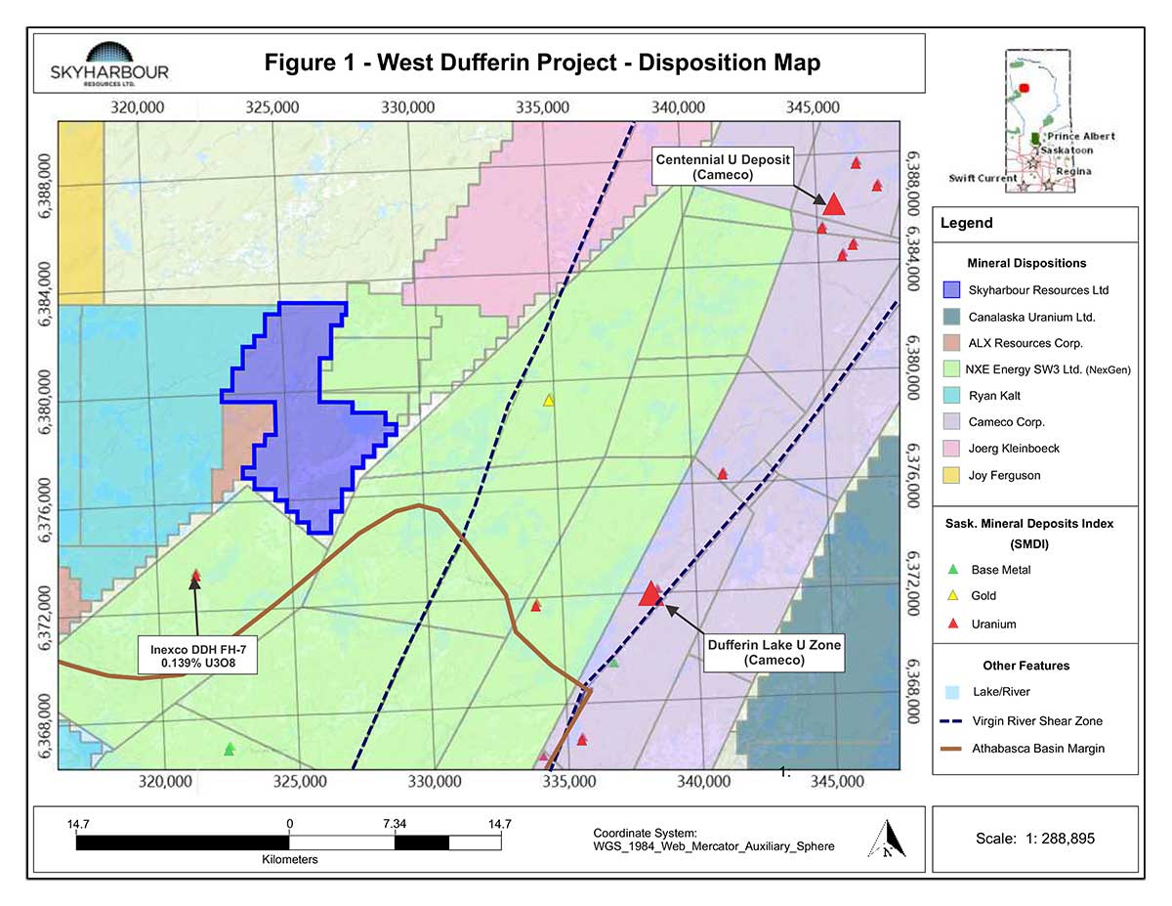
Task: Click the 'Athabasca Basin Margin' legend text
Action: (1038, 750)
